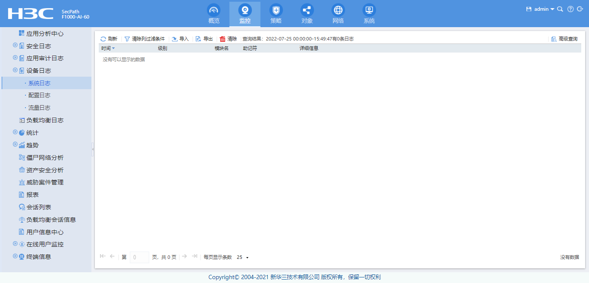Click the 报表 document icon
The height and width of the screenshot is (283, 589).
22,195
